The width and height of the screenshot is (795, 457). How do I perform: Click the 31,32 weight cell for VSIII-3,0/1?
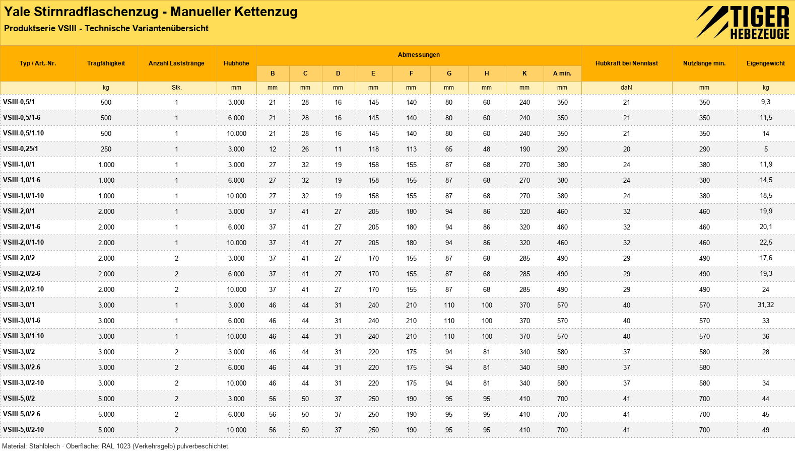[766, 305]
